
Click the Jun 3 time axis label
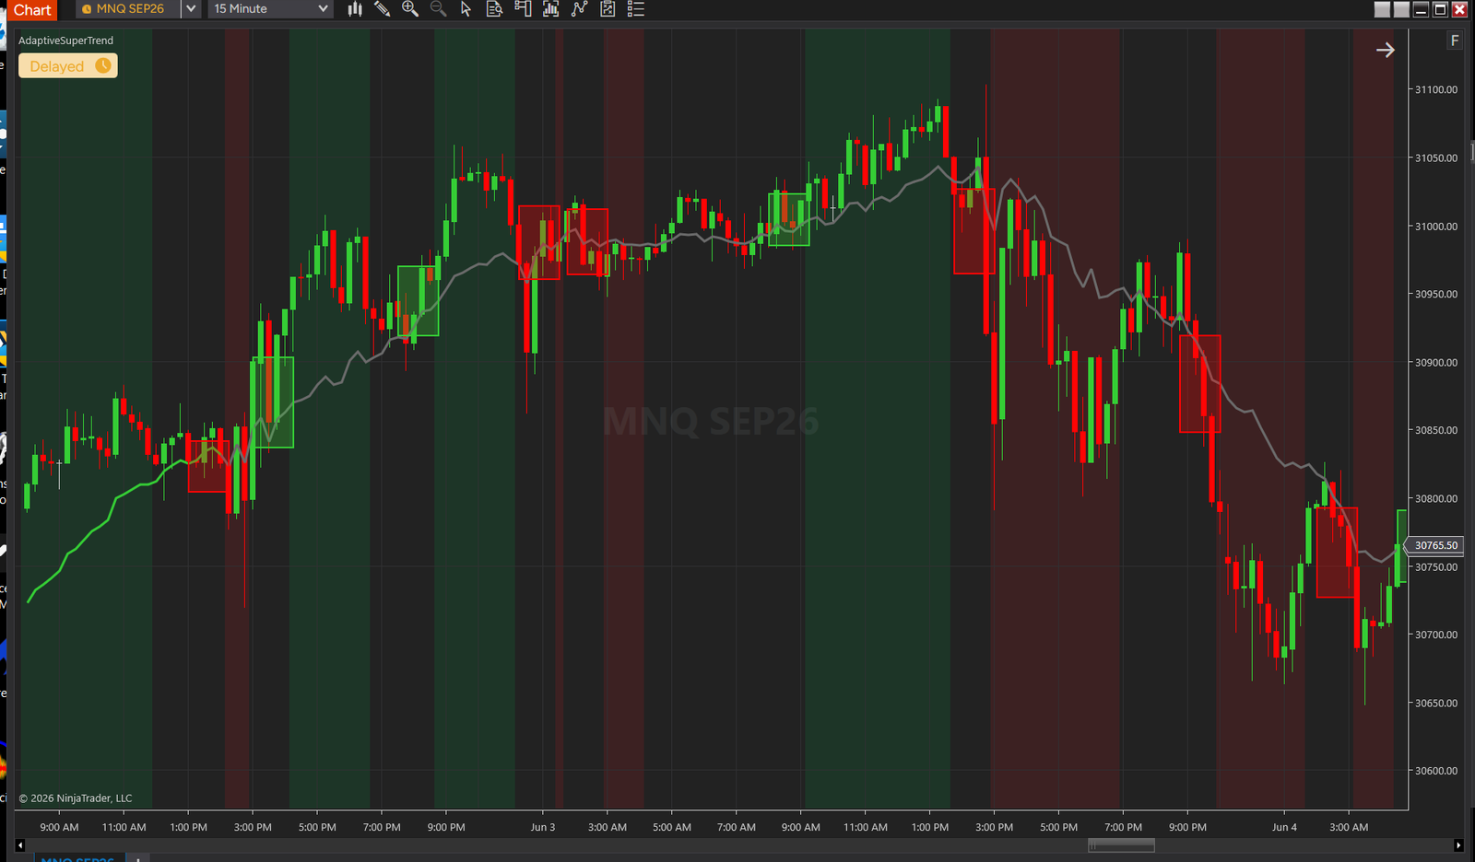(543, 827)
